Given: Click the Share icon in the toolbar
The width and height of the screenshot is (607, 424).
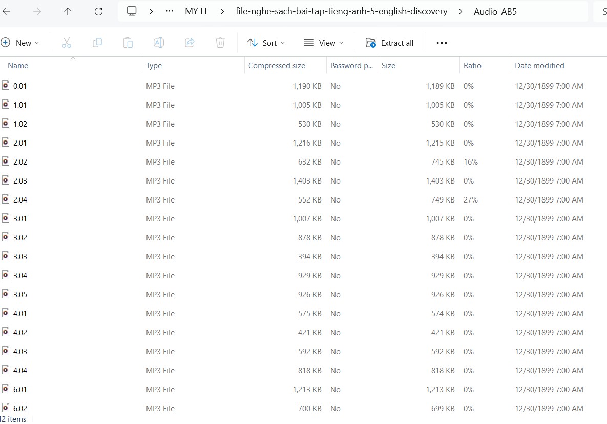Looking at the screenshot, I should pyautogui.click(x=190, y=43).
